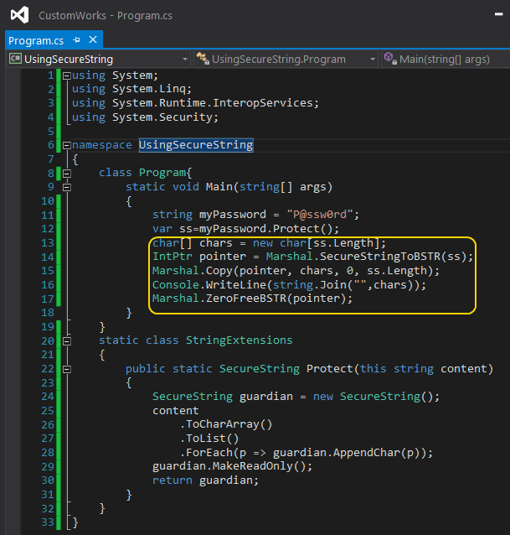510x535 pixels.
Task: Pin the Program.cs tab
Action: [x=76, y=40]
